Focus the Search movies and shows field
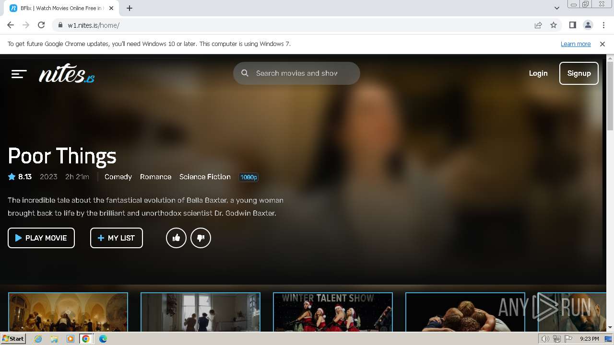The height and width of the screenshot is (345, 614). pyautogui.click(x=296, y=73)
